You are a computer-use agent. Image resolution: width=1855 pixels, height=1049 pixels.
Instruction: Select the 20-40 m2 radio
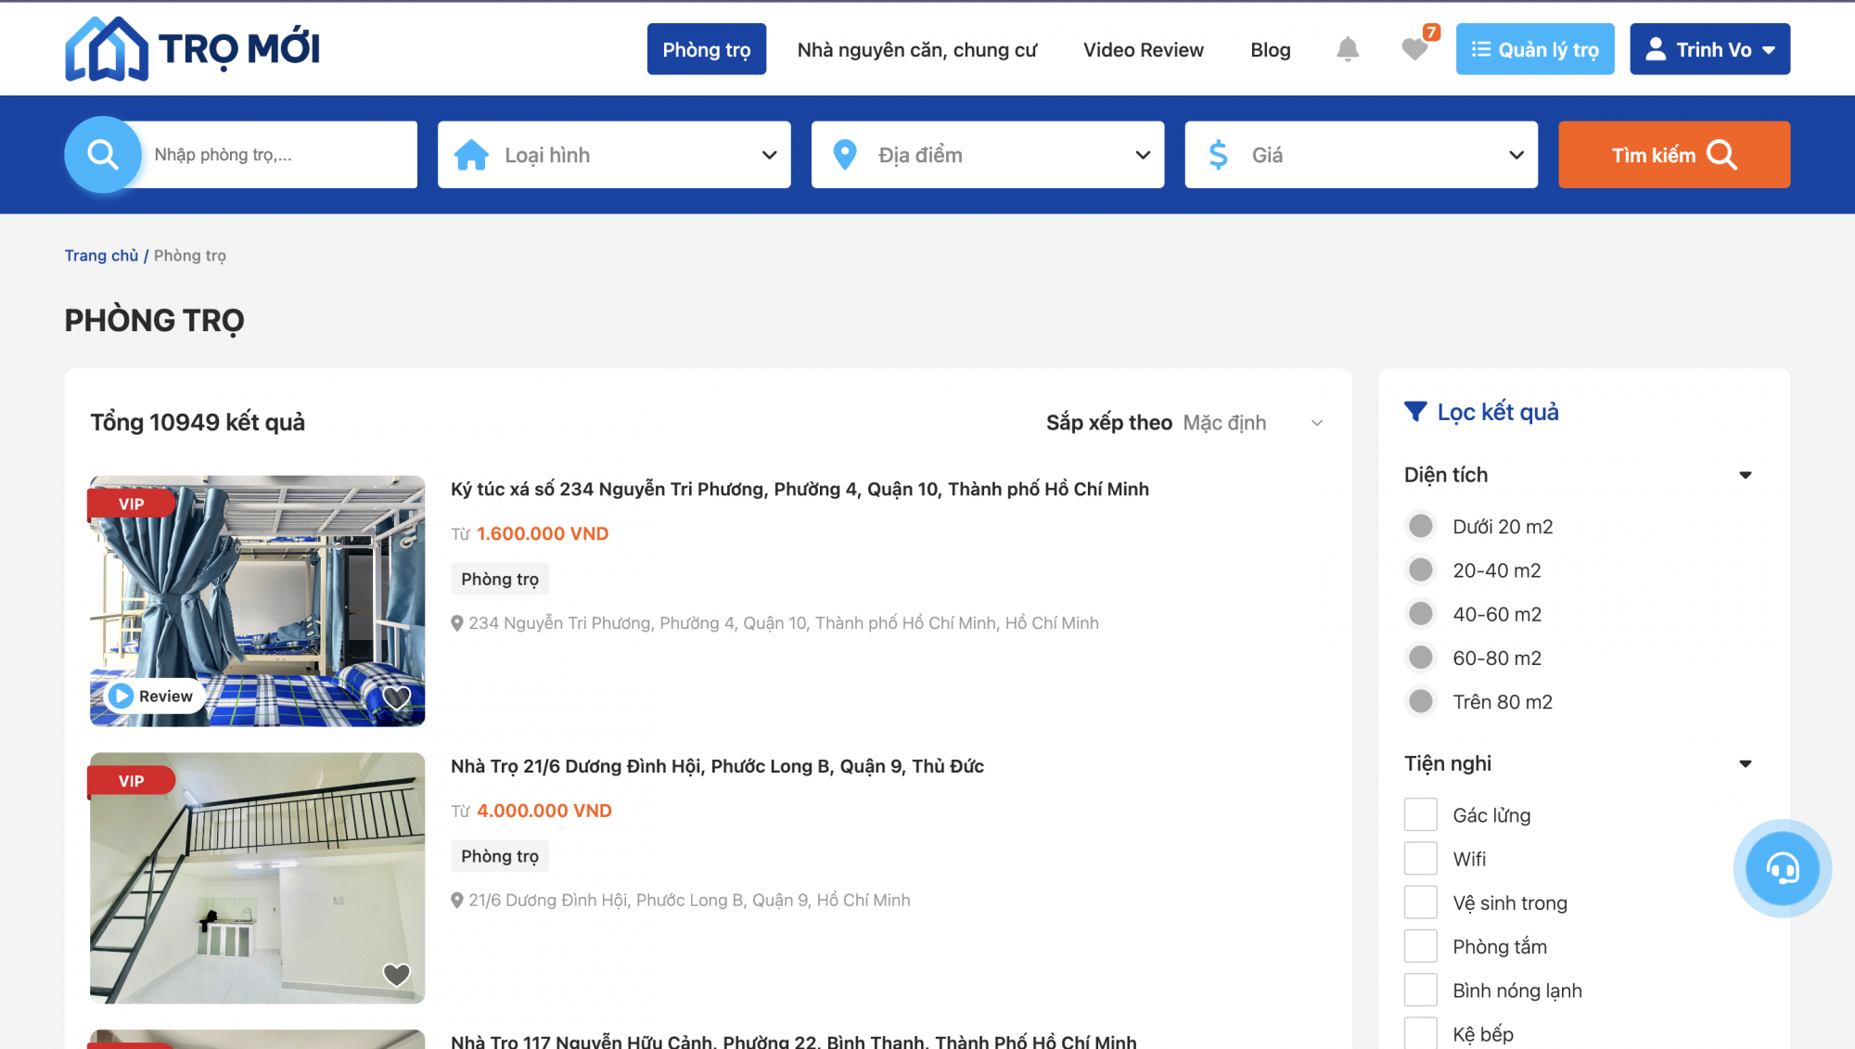(1421, 569)
